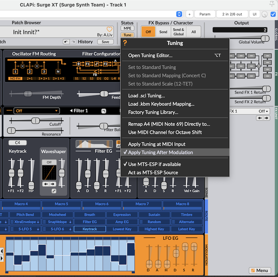The image size is (278, 277).
Task: Open the waveshaper analysis curve icon
Action: [x=54, y=191]
